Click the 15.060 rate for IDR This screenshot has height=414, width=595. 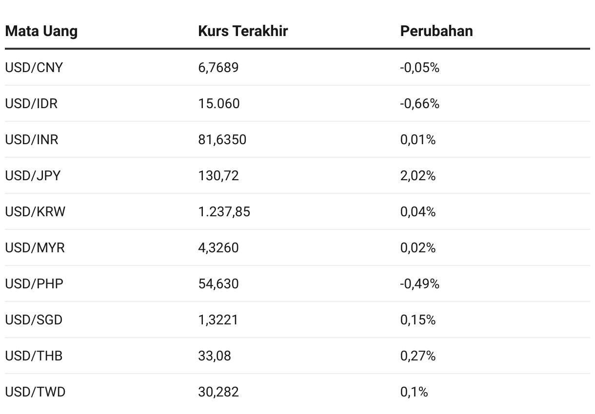[x=219, y=103]
